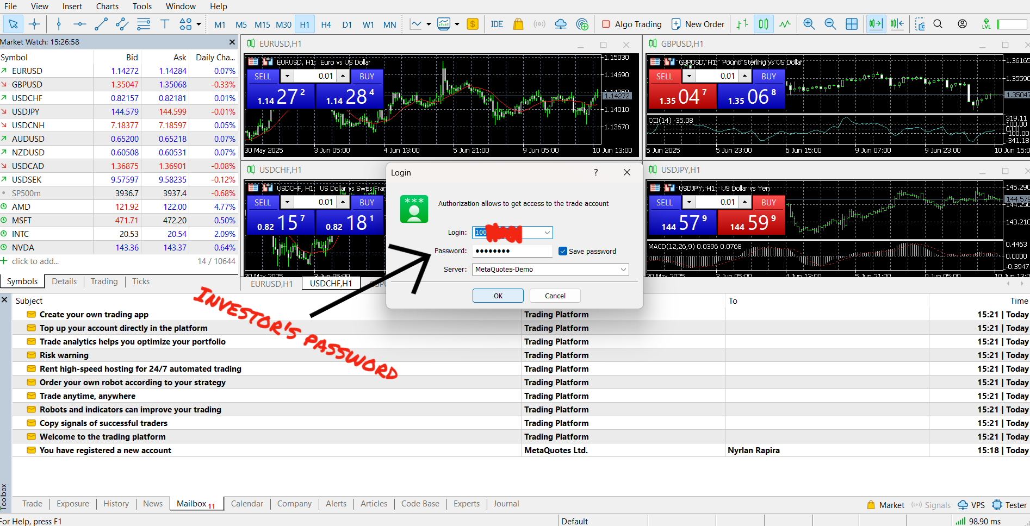This screenshot has width=1030, height=526.
Task: Enable the chart auto-scroll toggle
Action: tap(876, 24)
